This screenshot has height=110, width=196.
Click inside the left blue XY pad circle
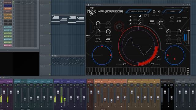pyautogui.click(x=102, y=55)
